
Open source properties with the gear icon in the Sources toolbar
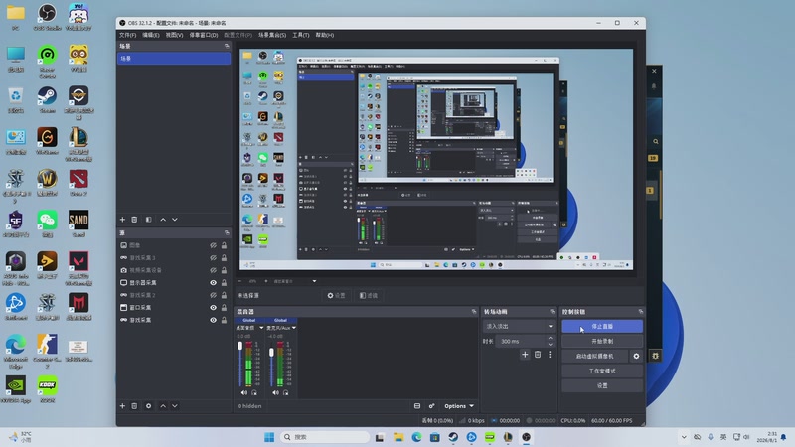[x=148, y=406]
